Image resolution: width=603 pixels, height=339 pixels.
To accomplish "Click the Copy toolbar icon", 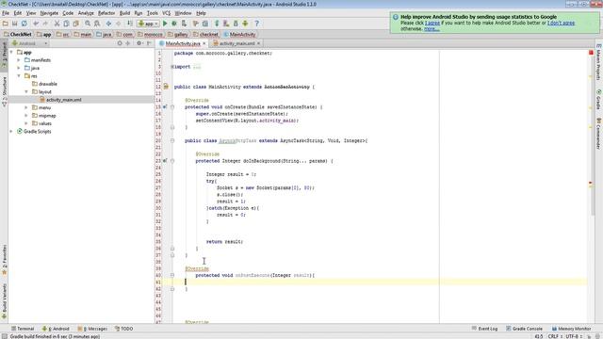I will pos(67,24).
